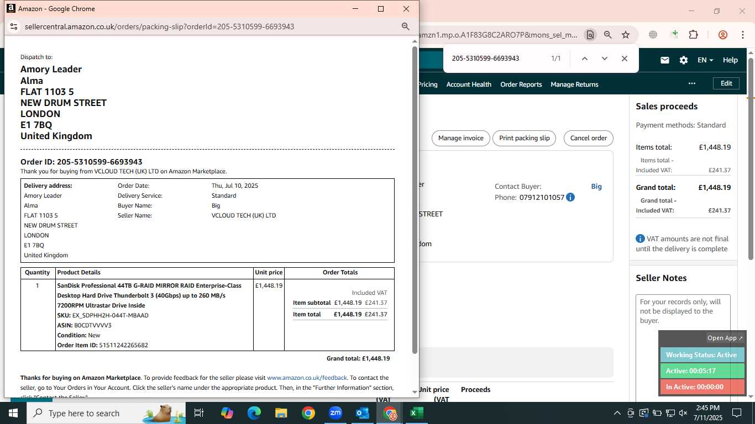Switch to Excel on the taskbar

click(x=416, y=413)
